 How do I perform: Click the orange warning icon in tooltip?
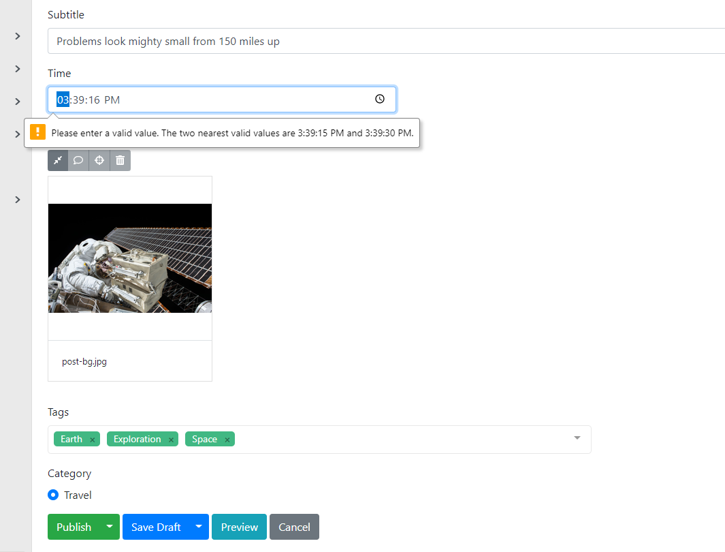click(x=37, y=132)
